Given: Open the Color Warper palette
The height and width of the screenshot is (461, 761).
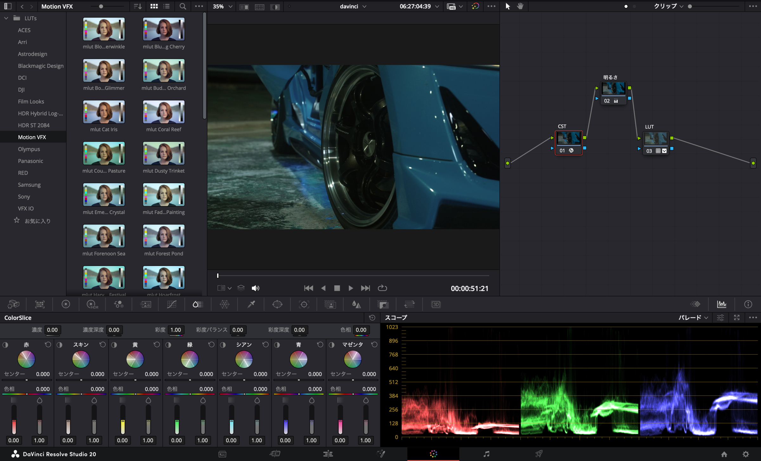Looking at the screenshot, I should pyautogui.click(x=224, y=304).
